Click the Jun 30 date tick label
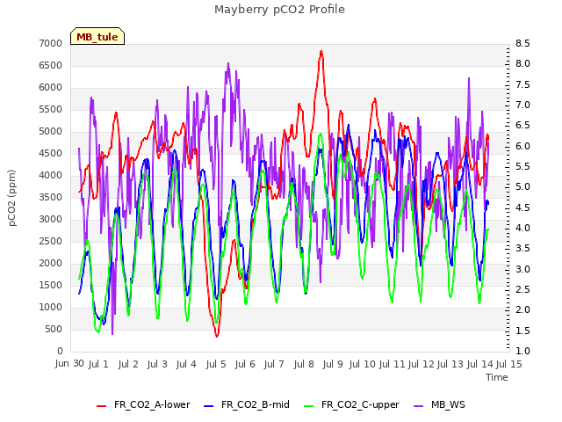The height and width of the screenshot is (422, 562). [x=69, y=363]
